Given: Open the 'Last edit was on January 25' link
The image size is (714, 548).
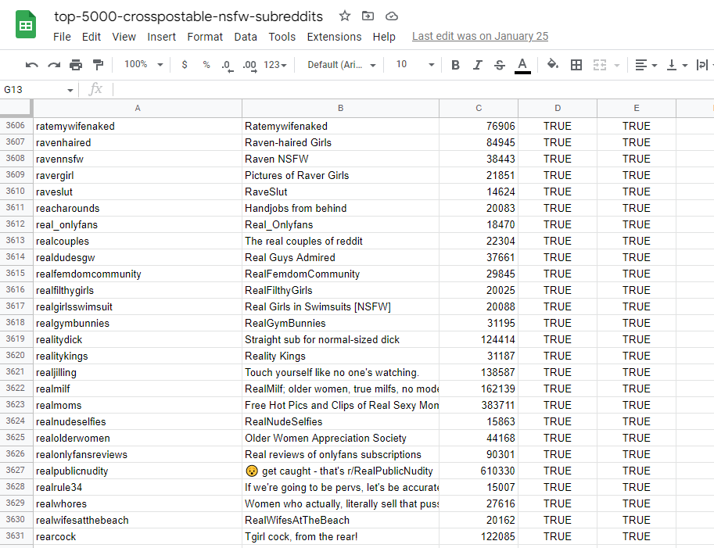Looking at the screenshot, I should click(x=480, y=37).
